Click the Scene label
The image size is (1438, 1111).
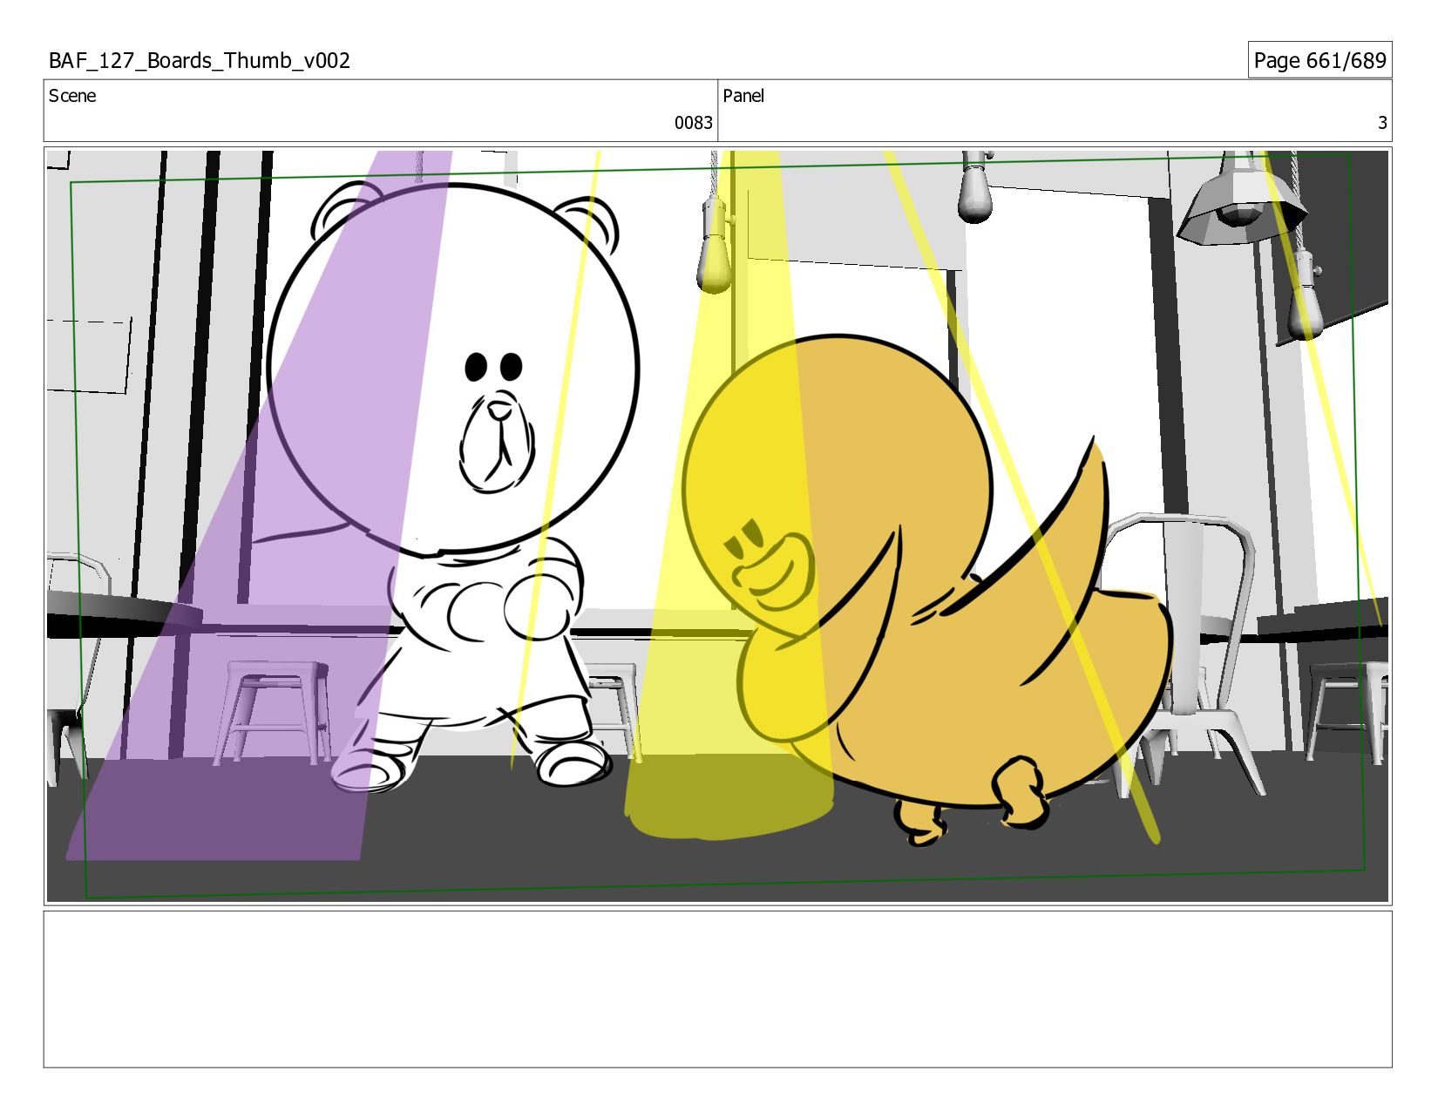pyautogui.click(x=72, y=96)
